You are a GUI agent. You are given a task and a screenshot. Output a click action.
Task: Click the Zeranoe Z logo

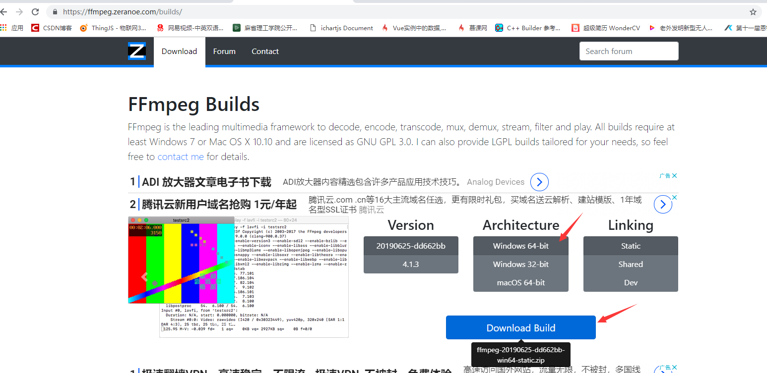coord(137,51)
